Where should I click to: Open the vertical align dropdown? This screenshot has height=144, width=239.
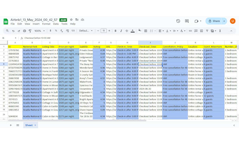pos(168,31)
